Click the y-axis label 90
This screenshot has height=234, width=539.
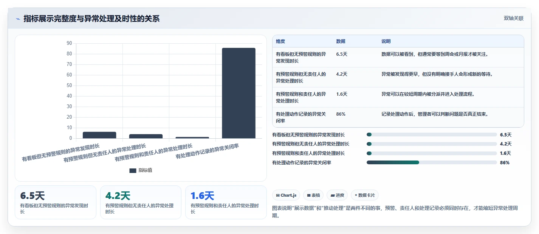(x=69, y=43)
